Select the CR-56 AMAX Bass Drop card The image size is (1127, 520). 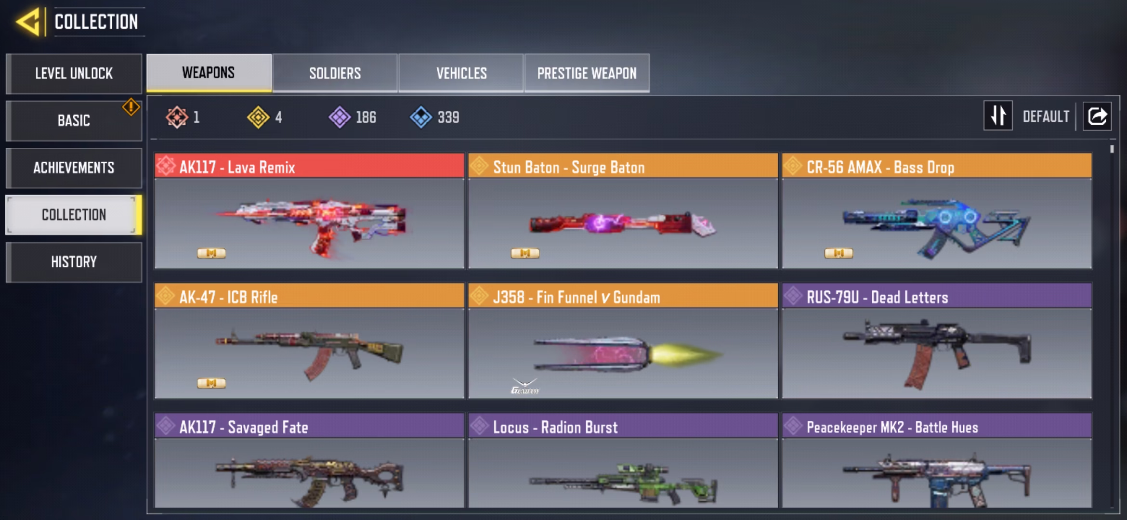[937, 211]
